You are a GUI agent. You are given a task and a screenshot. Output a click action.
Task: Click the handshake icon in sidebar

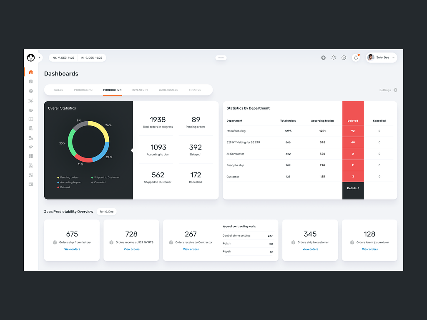coord(31,147)
